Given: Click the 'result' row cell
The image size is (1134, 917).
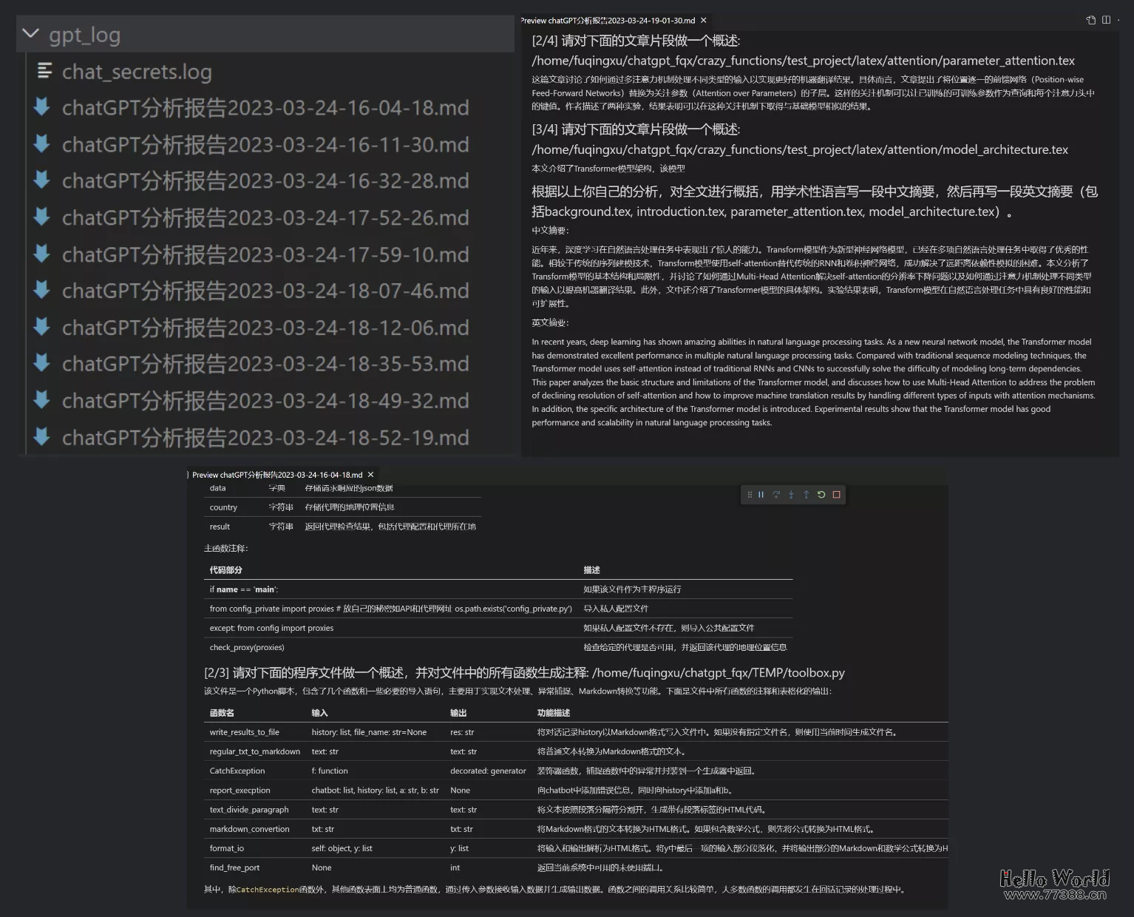Looking at the screenshot, I should point(220,527).
